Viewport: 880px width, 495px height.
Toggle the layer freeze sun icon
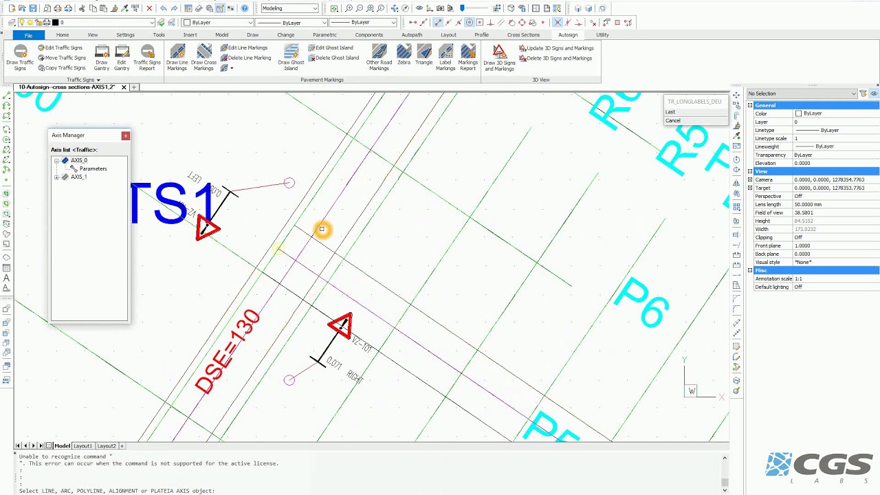30,23
